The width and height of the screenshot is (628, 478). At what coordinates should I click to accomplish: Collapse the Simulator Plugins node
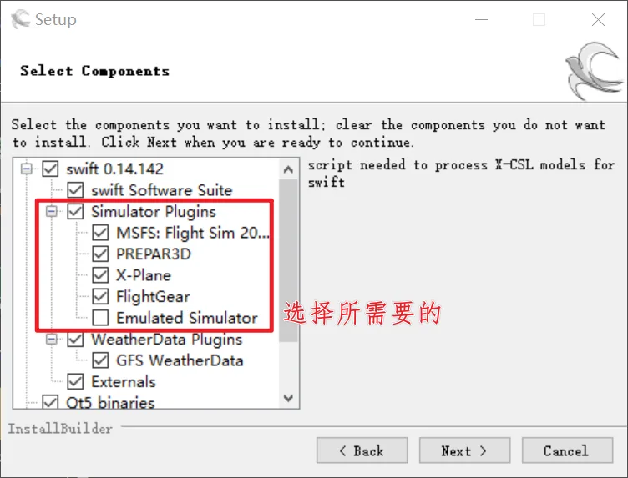point(51,211)
